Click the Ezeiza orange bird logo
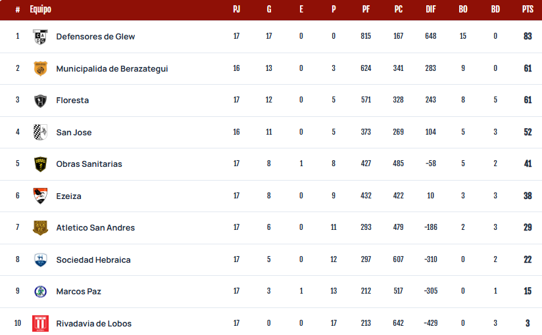Screen dimensions: 542x335 [x=40, y=196]
